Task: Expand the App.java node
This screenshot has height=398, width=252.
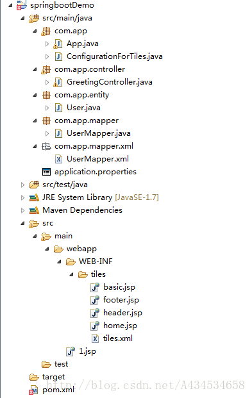Action: pos(47,44)
